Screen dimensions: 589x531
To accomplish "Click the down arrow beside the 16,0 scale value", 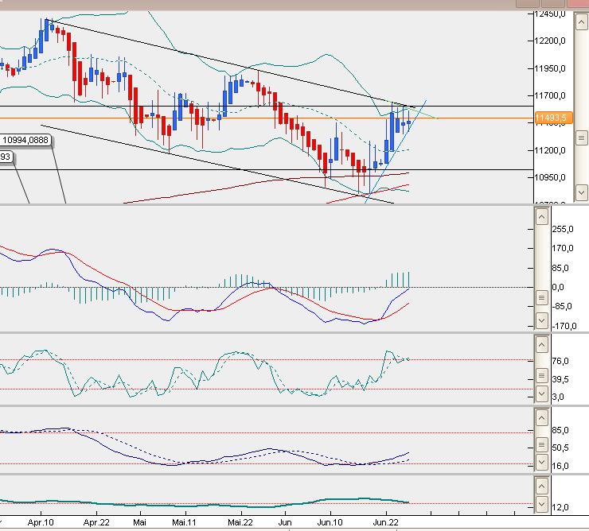I will [x=541, y=463].
